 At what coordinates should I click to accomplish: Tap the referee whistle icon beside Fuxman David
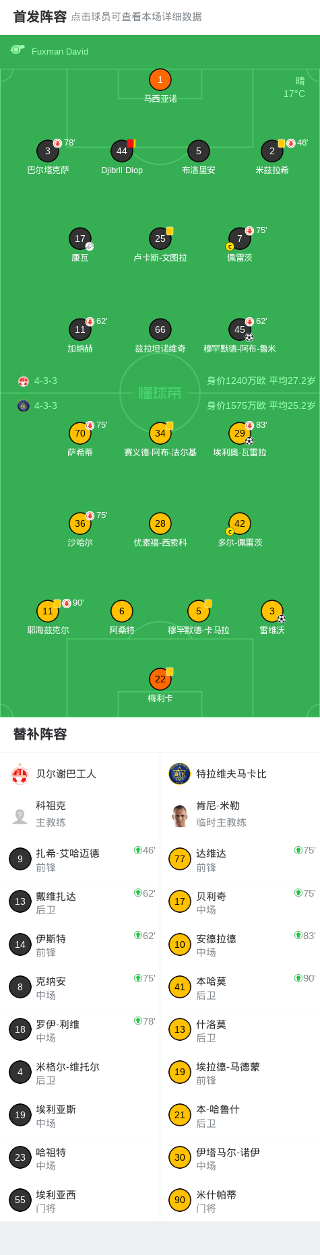[x=18, y=50]
